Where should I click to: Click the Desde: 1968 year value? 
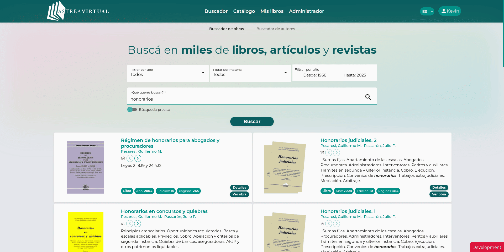point(315,75)
